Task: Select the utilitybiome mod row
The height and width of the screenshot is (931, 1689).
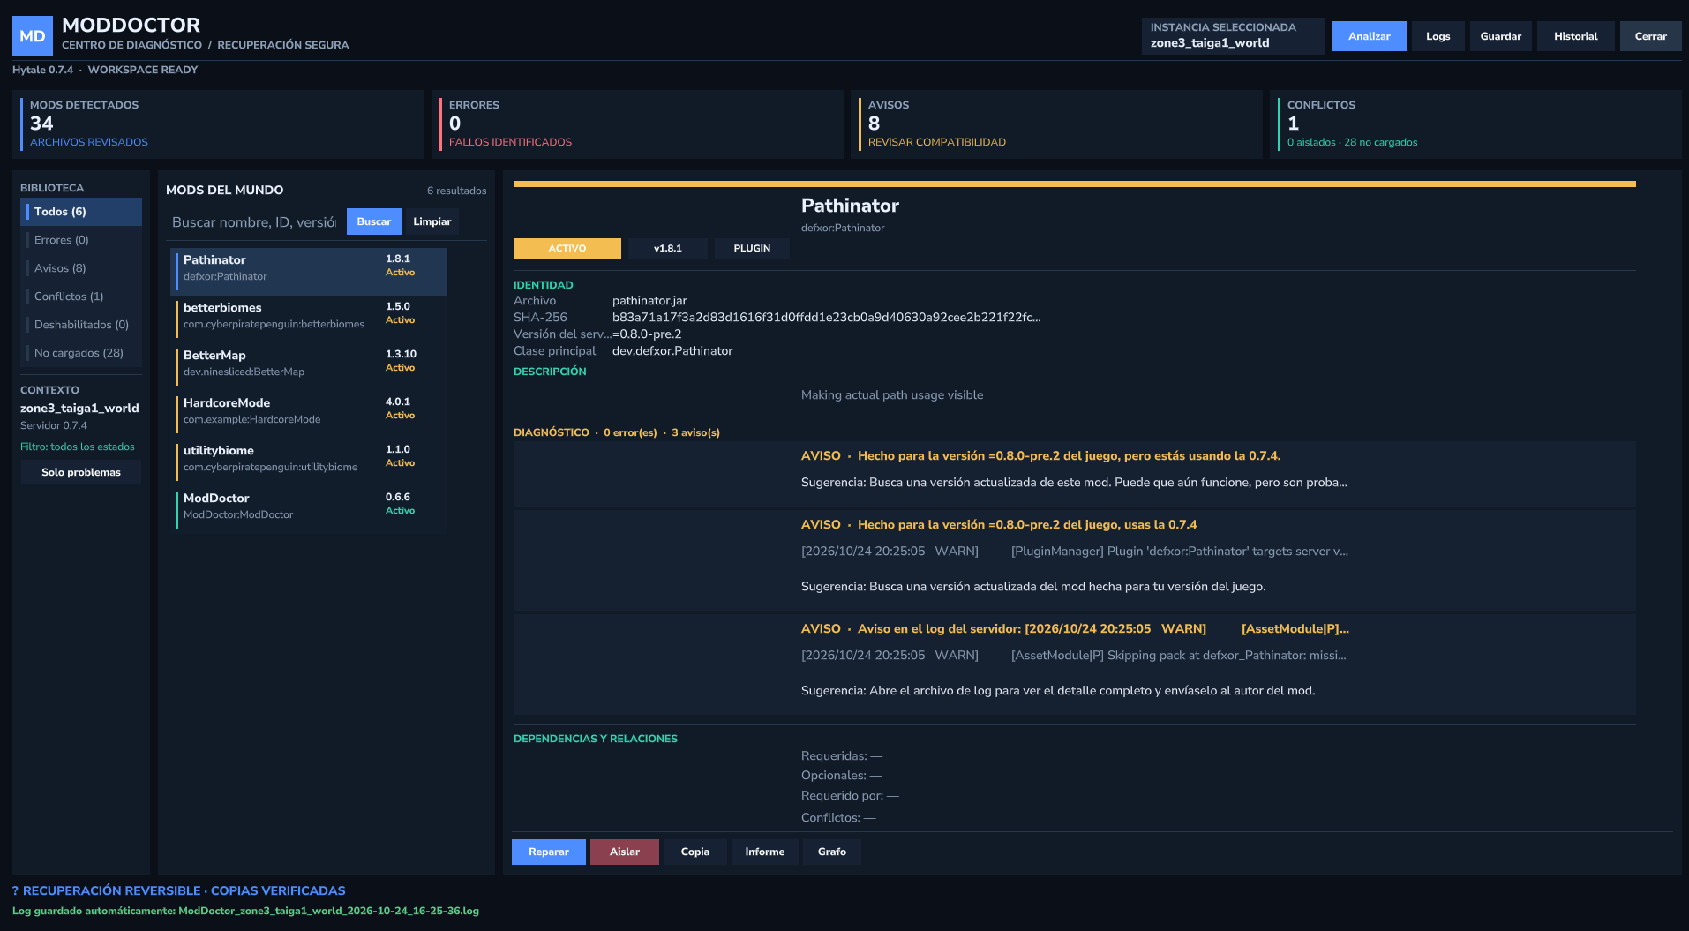Action: (309, 462)
